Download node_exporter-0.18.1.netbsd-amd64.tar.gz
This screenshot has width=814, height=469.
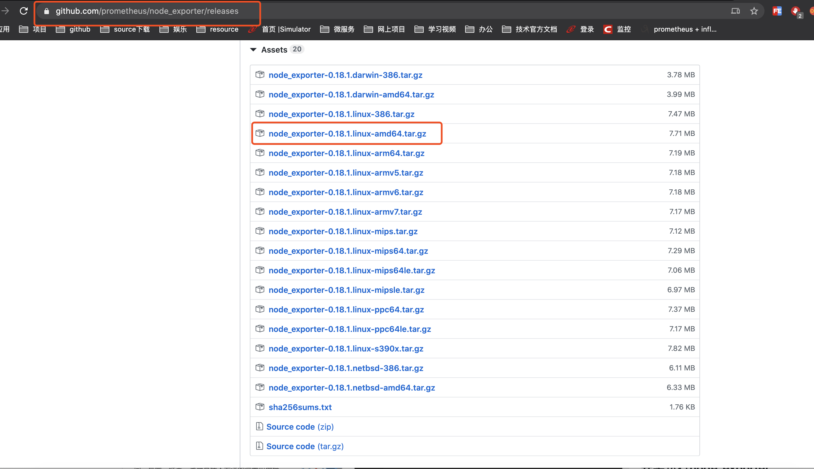352,387
